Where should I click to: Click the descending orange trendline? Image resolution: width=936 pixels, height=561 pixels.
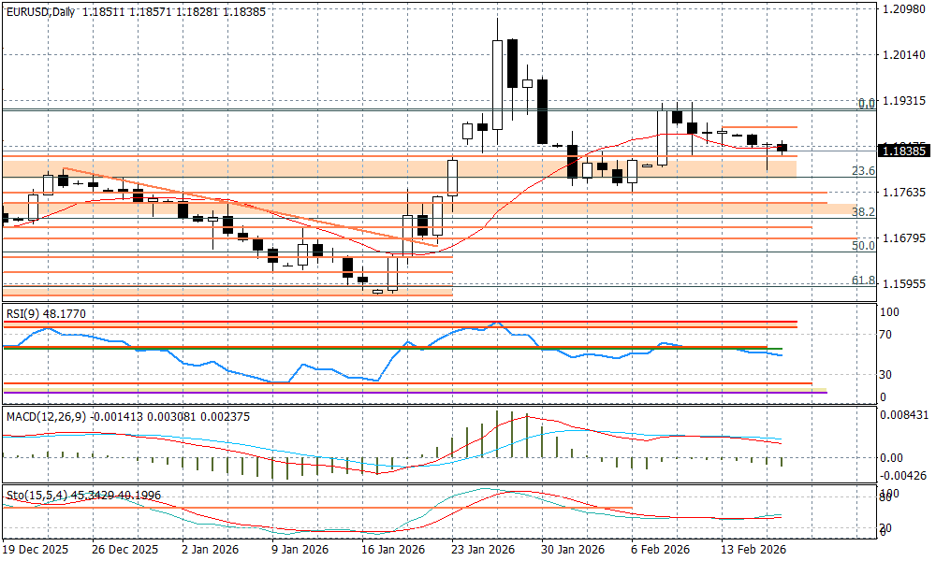point(234,203)
